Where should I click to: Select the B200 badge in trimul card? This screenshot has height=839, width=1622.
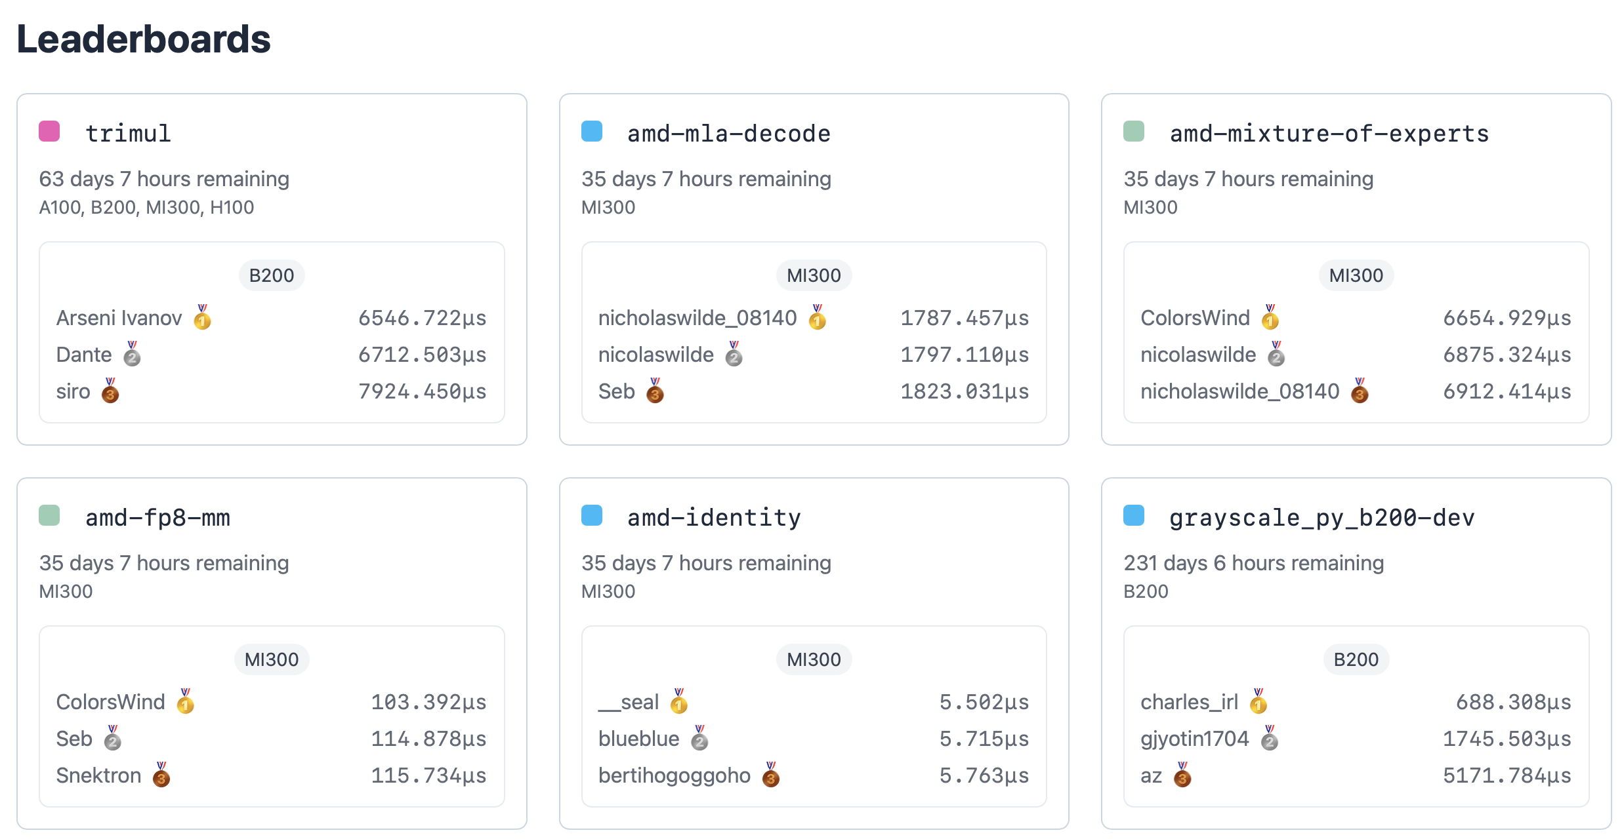pyautogui.click(x=272, y=275)
